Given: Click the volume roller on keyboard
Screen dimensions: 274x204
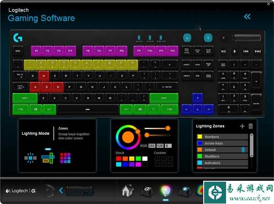Looking at the screenshot, I should click(248, 37).
